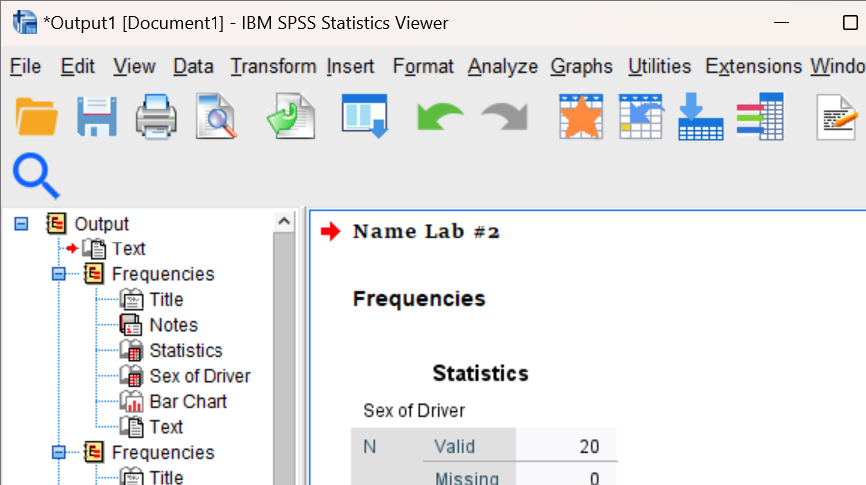Click the SPSS app icon in title bar
This screenshot has width=866, height=485.
tap(24, 23)
